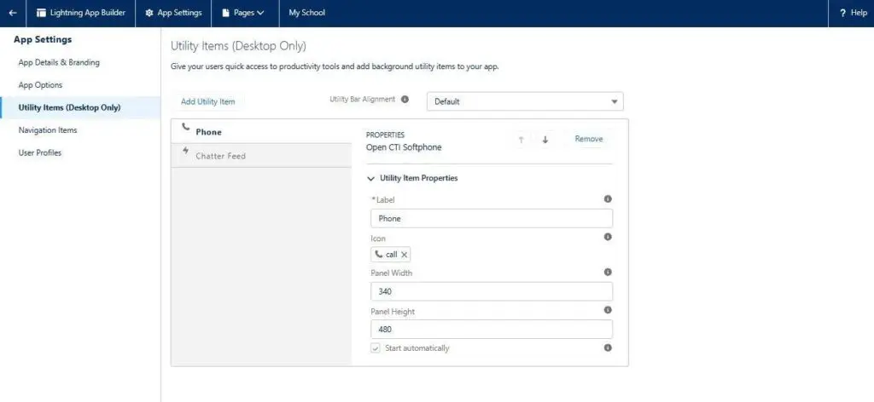Open the Pages dropdown menu

(243, 13)
